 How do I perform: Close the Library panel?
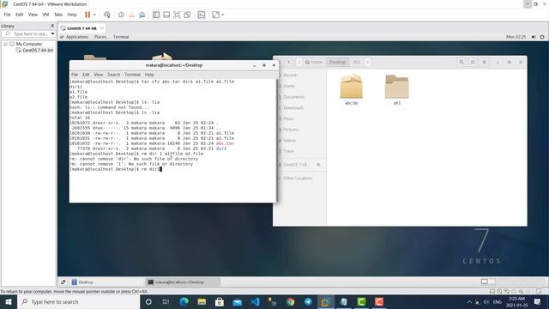[52, 26]
